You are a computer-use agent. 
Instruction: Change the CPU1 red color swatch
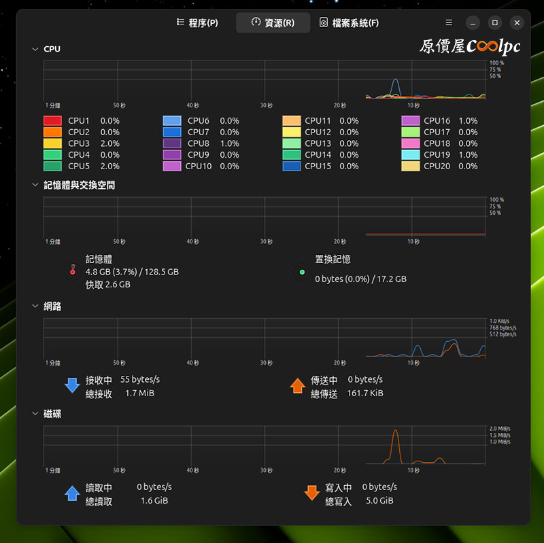(52, 121)
